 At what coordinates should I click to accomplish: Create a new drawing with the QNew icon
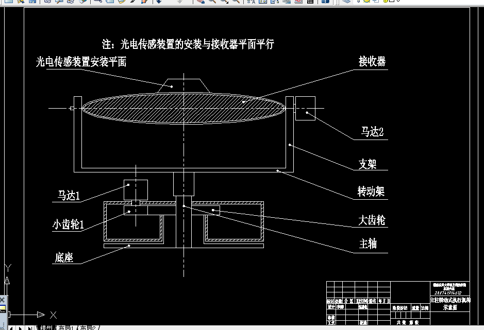pos(8,2)
